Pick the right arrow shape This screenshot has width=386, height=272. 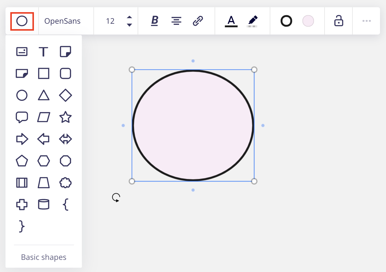pos(22,139)
